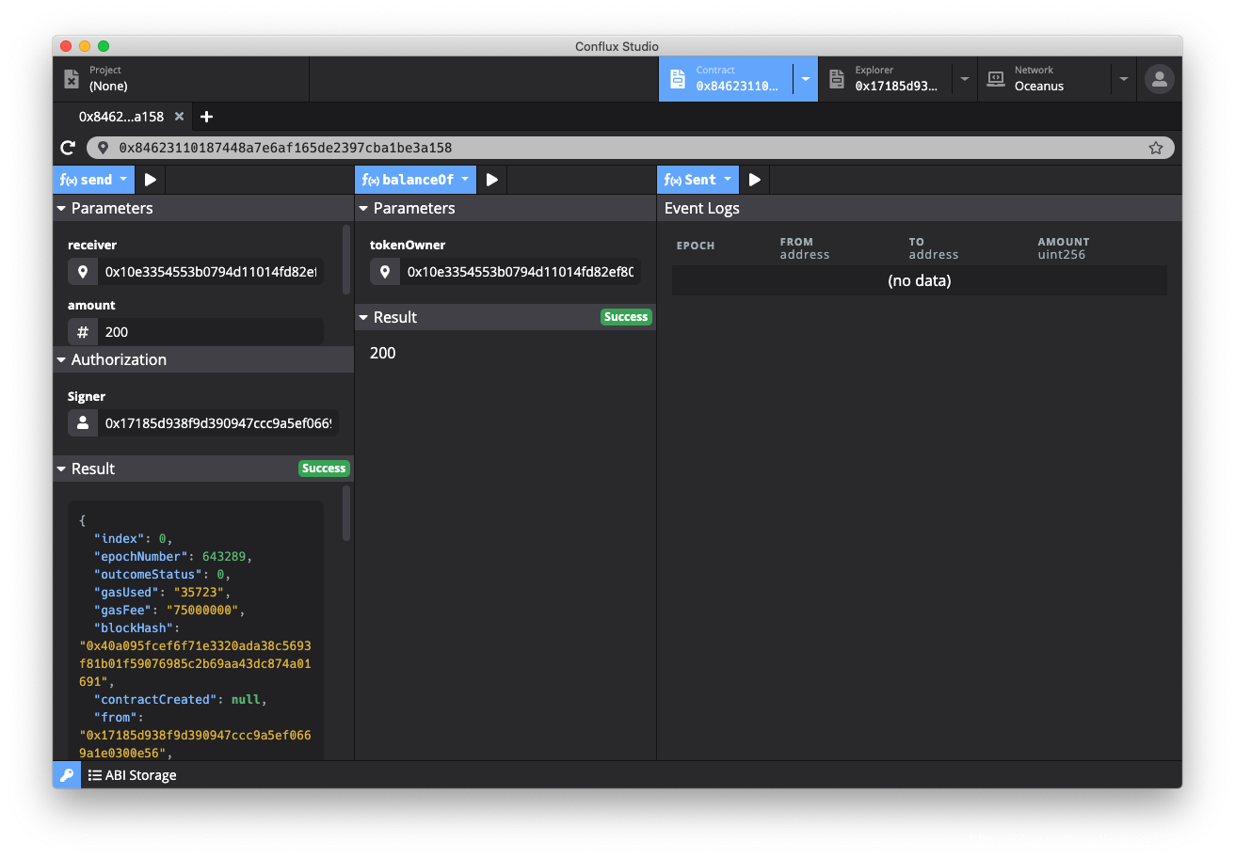The image size is (1235, 858).
Task: Run the balanceOf play button
Action: point(492,180)
